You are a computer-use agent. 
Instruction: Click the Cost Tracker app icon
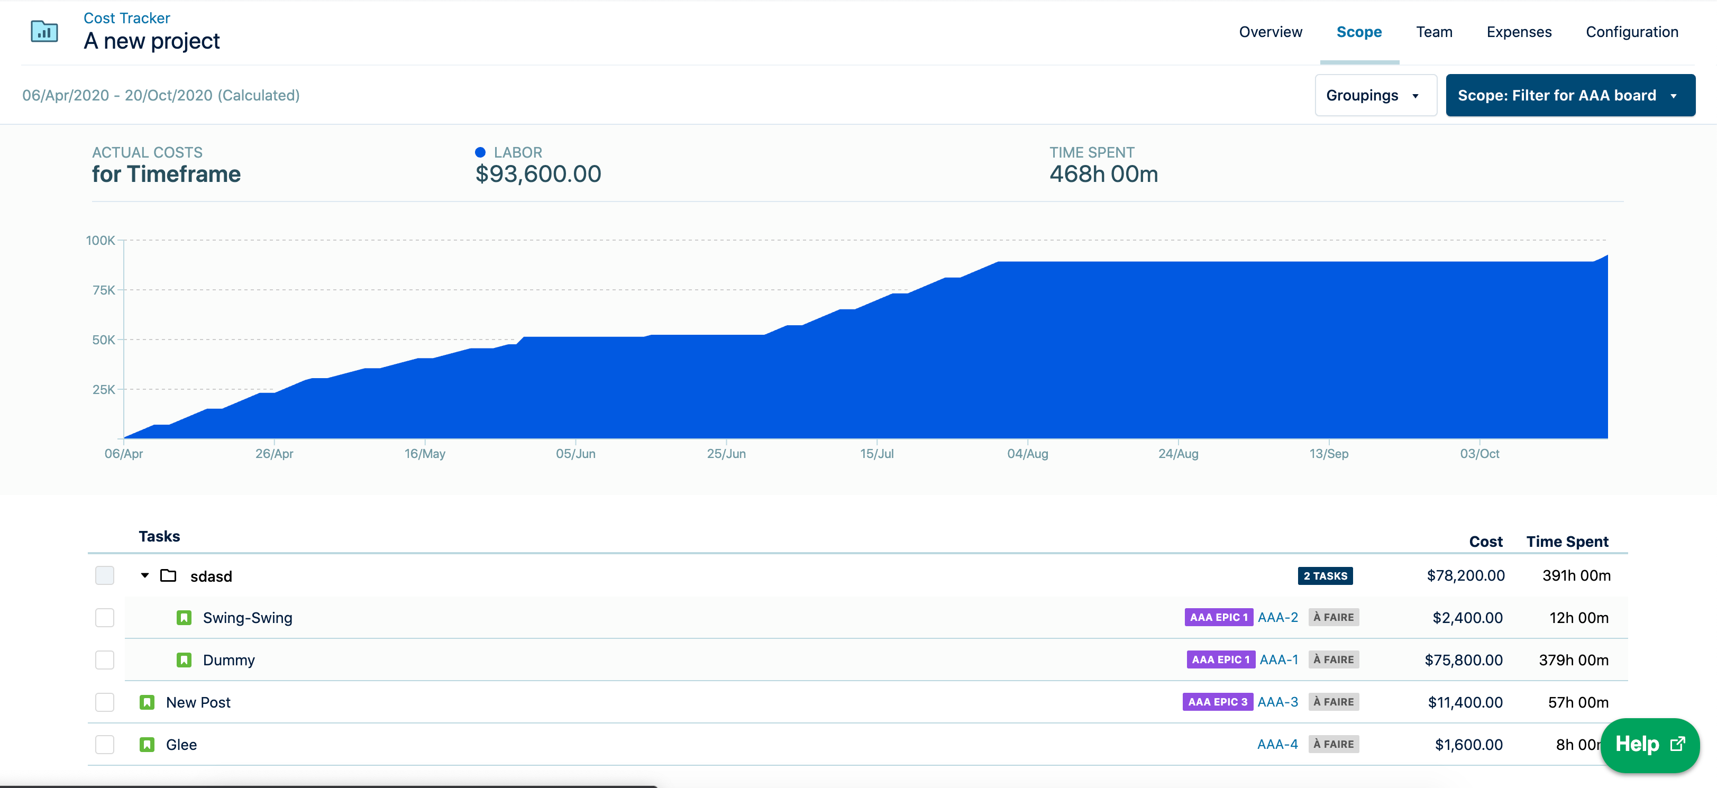43,31
